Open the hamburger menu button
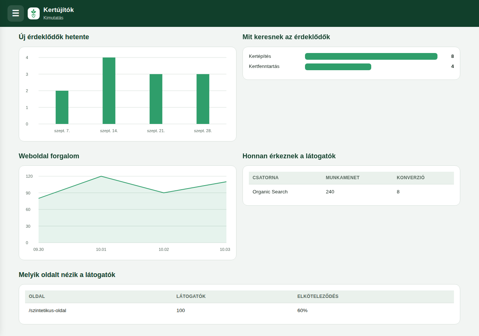Image resolution: width=479 pixels, height=336 pixels. (16, 13)
